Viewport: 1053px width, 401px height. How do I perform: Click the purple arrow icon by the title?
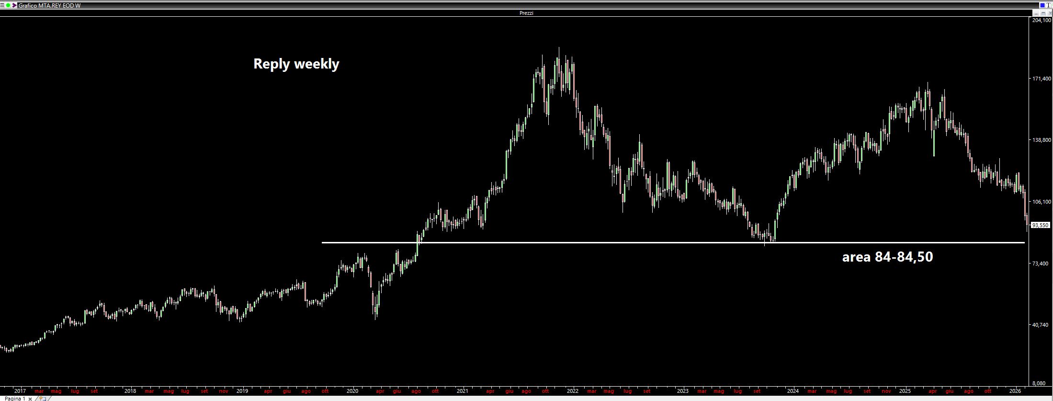point(14,5)
